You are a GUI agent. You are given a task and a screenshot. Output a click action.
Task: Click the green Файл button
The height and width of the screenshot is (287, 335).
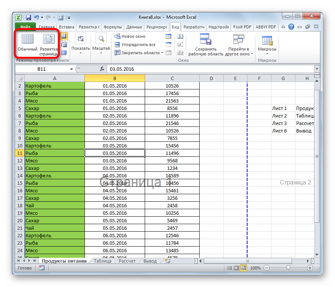[25, 27]
